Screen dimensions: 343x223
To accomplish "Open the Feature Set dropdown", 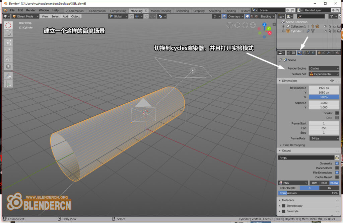I will point(324,74).
